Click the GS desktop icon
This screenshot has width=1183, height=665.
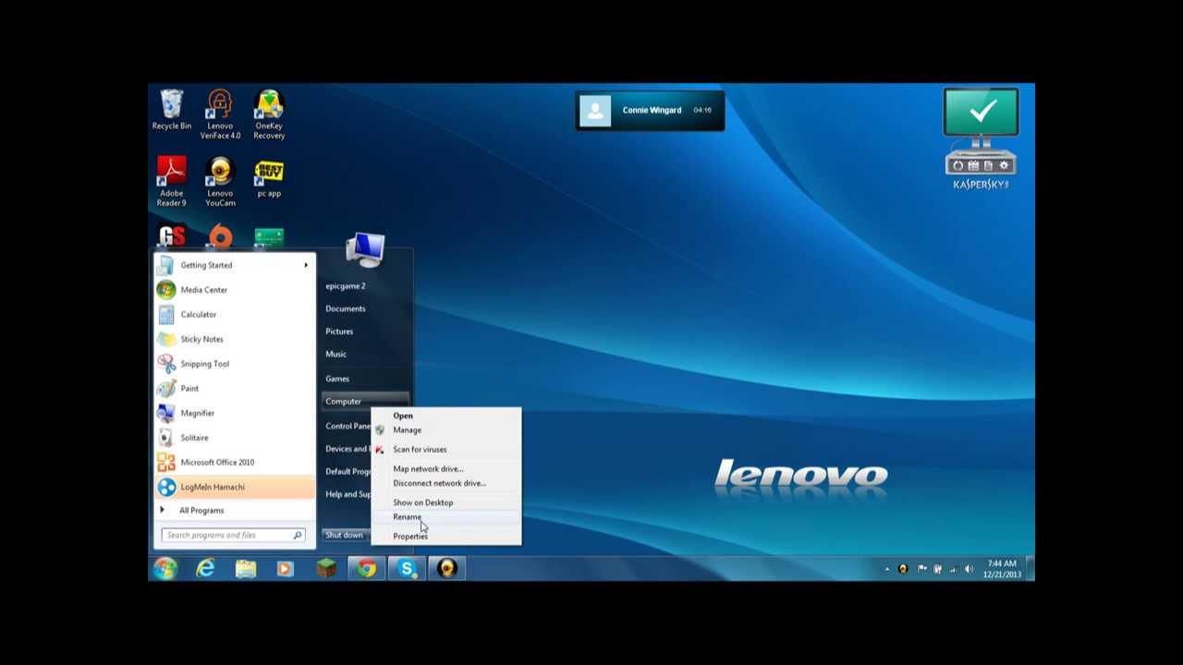[172, 236]
